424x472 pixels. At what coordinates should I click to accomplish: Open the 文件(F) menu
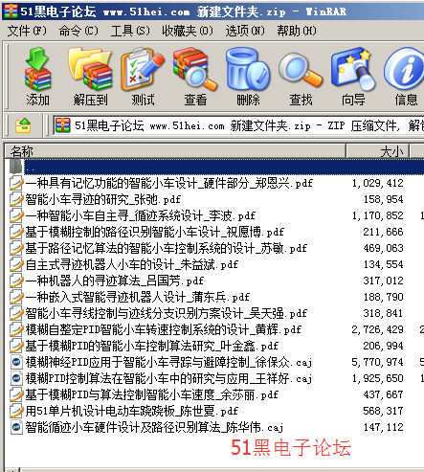(x=27, y=31)
